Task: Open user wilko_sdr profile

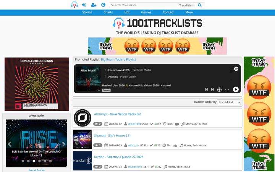Action: [134, 145]
